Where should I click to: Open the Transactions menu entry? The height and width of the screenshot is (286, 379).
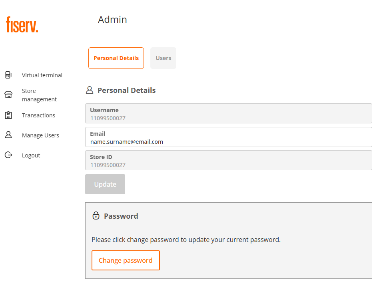tap(38, 115)
